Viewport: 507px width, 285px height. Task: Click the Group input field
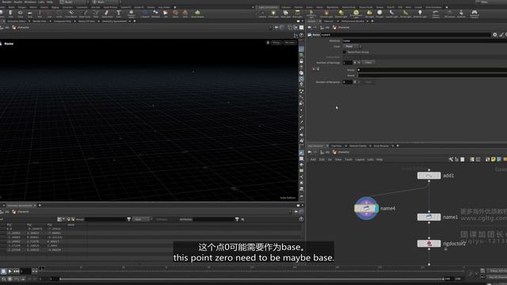point(432,70)
